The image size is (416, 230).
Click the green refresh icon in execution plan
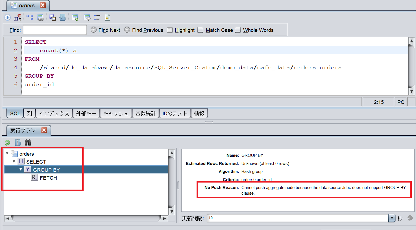click(x=8, y=143)
